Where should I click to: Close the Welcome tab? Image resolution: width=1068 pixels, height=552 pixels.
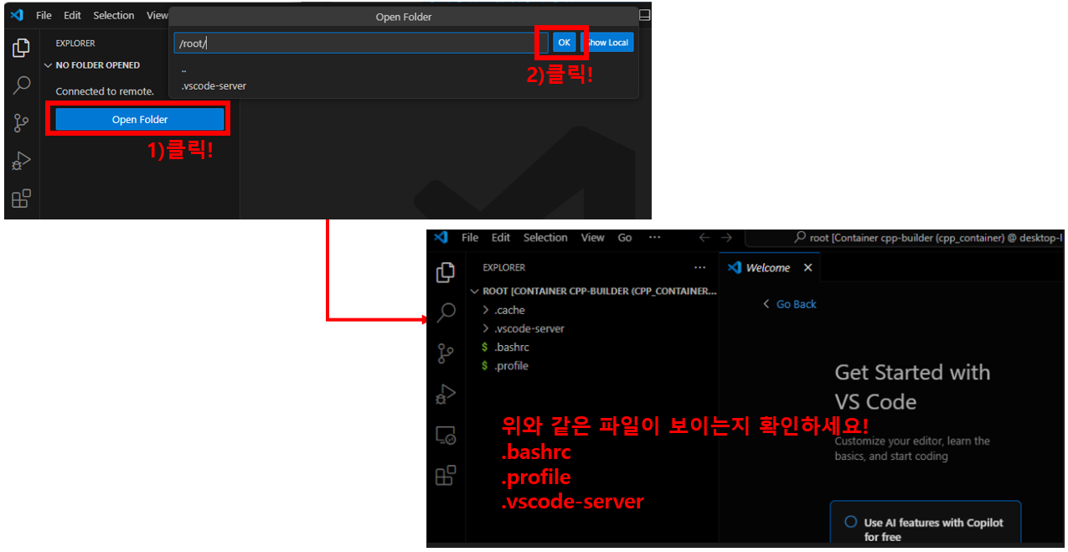(x=807, y=268)
